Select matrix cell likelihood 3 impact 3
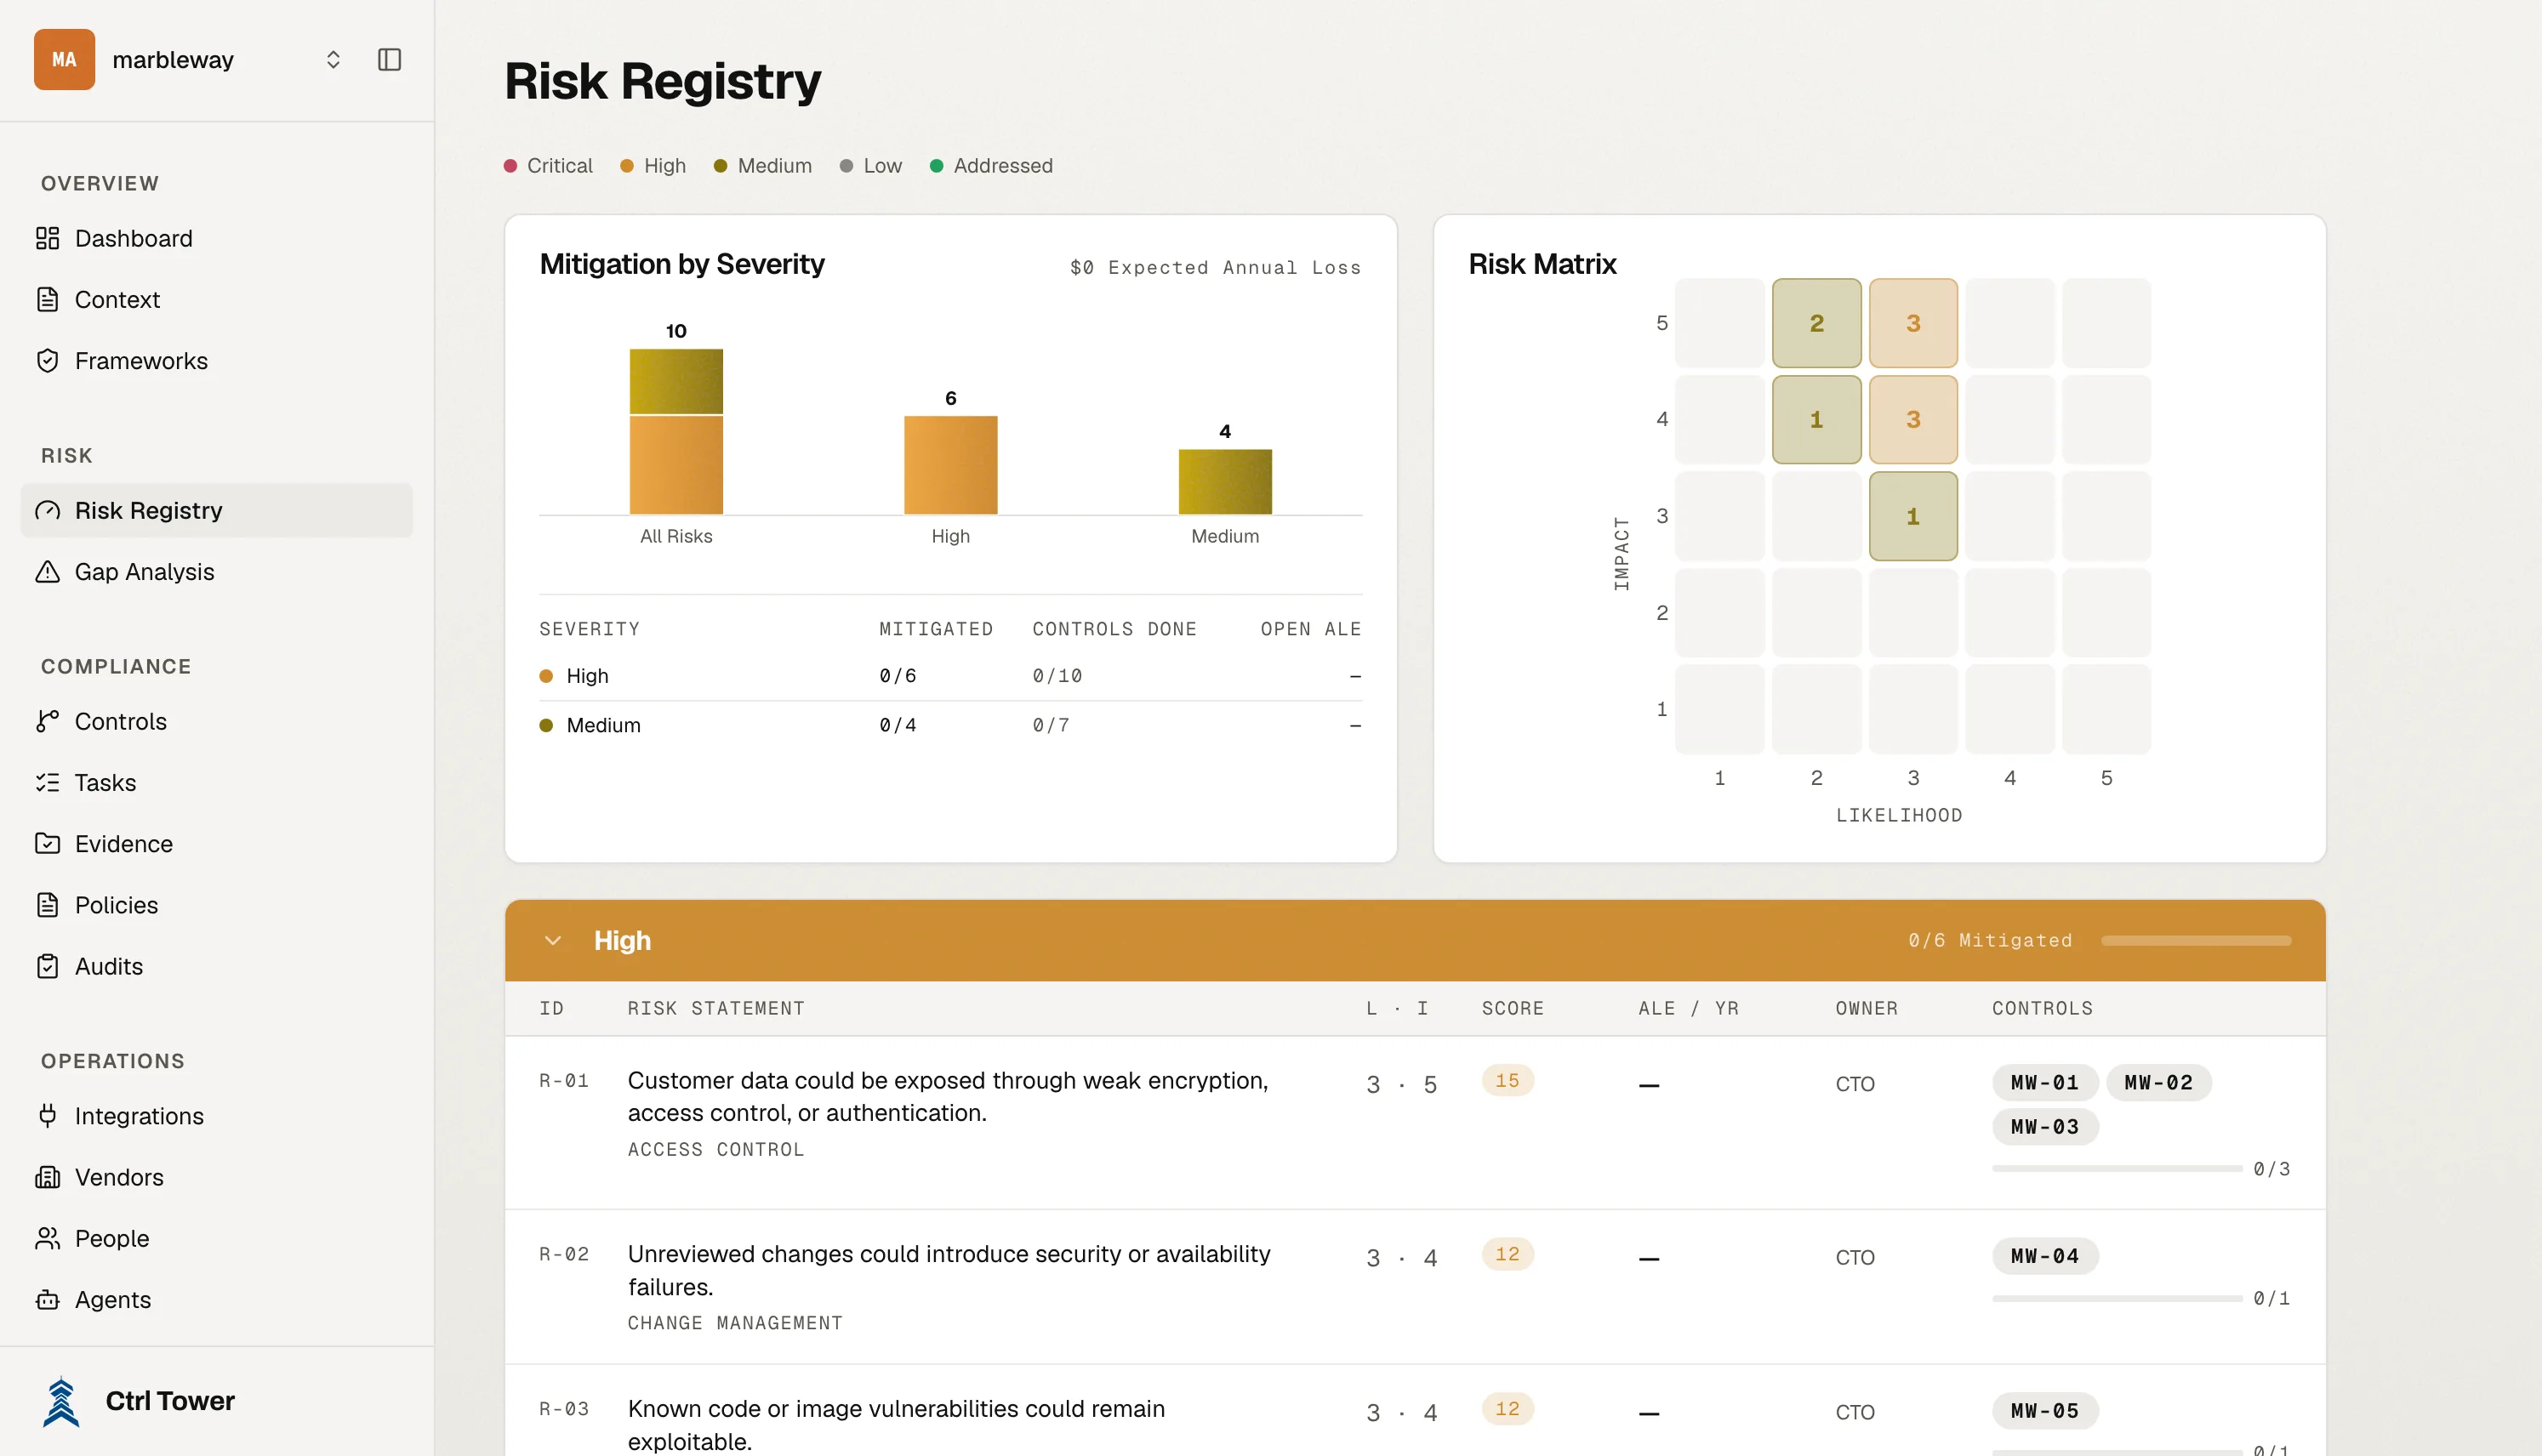The height and width of the screenshot is (1456, 2542). pyautogui.click(x=1913, y=516)
